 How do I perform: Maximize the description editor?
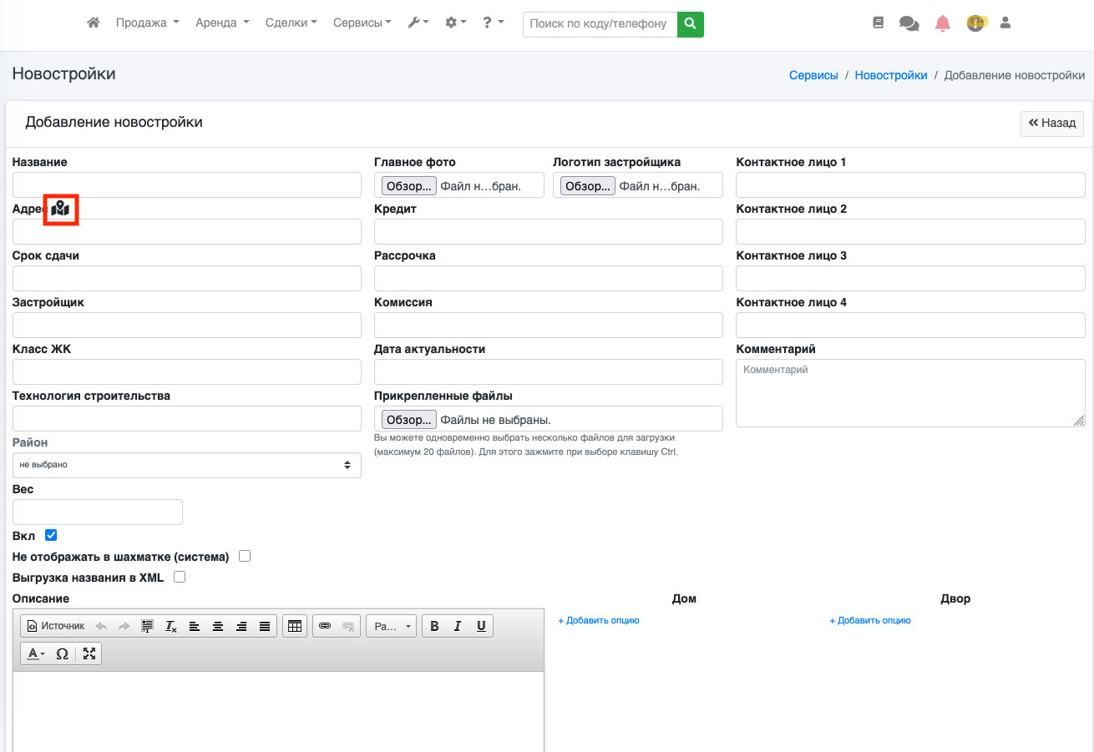tap(89, 654)
